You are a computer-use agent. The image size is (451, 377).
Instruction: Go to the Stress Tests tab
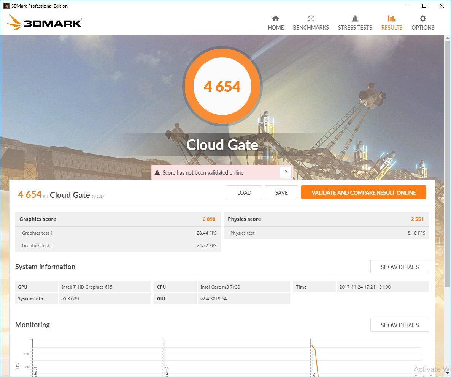click(355, 23)
